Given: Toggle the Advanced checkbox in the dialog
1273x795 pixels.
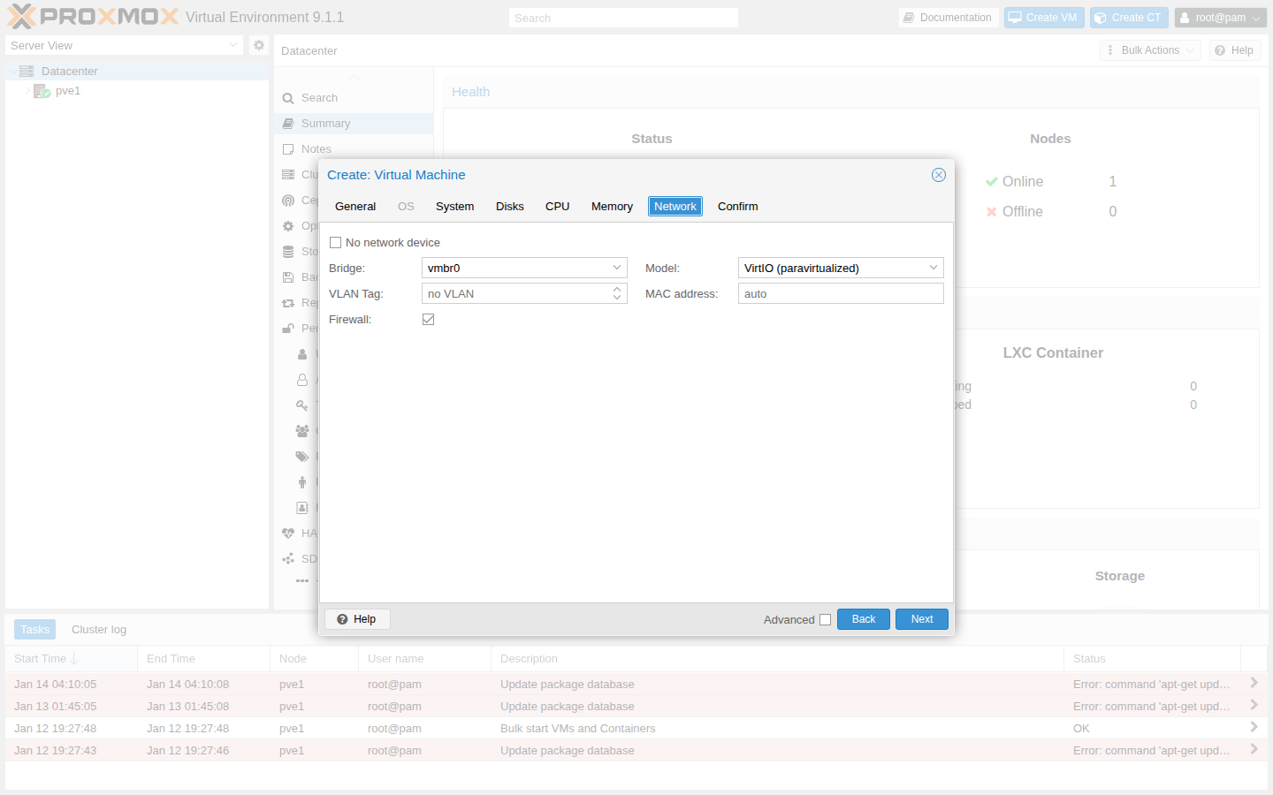Looking at the screenshot, I should pyautogui.click(x=825, y=619).
